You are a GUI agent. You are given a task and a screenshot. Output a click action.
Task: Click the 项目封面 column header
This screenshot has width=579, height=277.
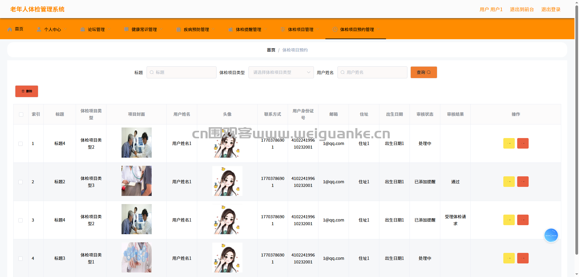pyautogui.click(x=137, y=114)
